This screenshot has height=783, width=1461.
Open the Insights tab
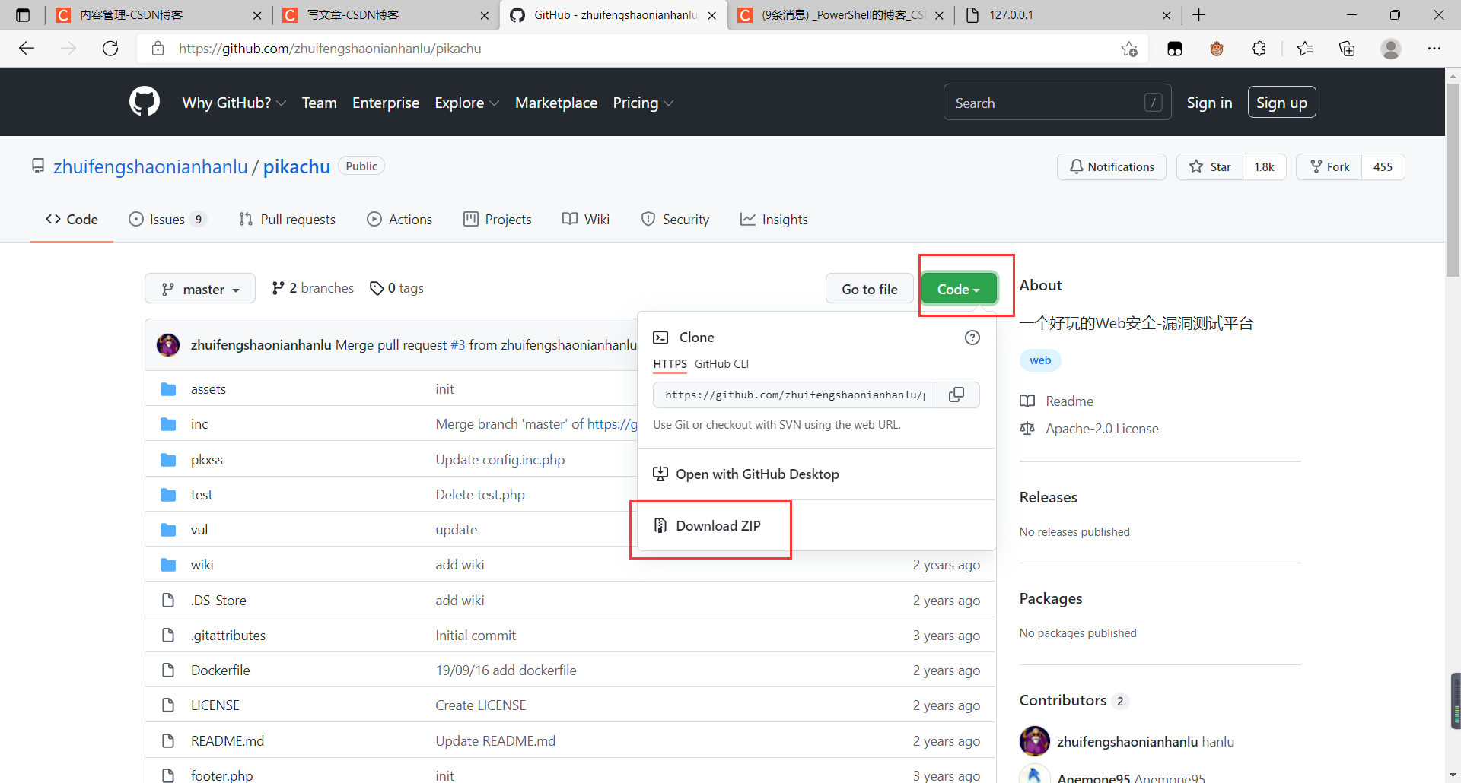(774, 219)
